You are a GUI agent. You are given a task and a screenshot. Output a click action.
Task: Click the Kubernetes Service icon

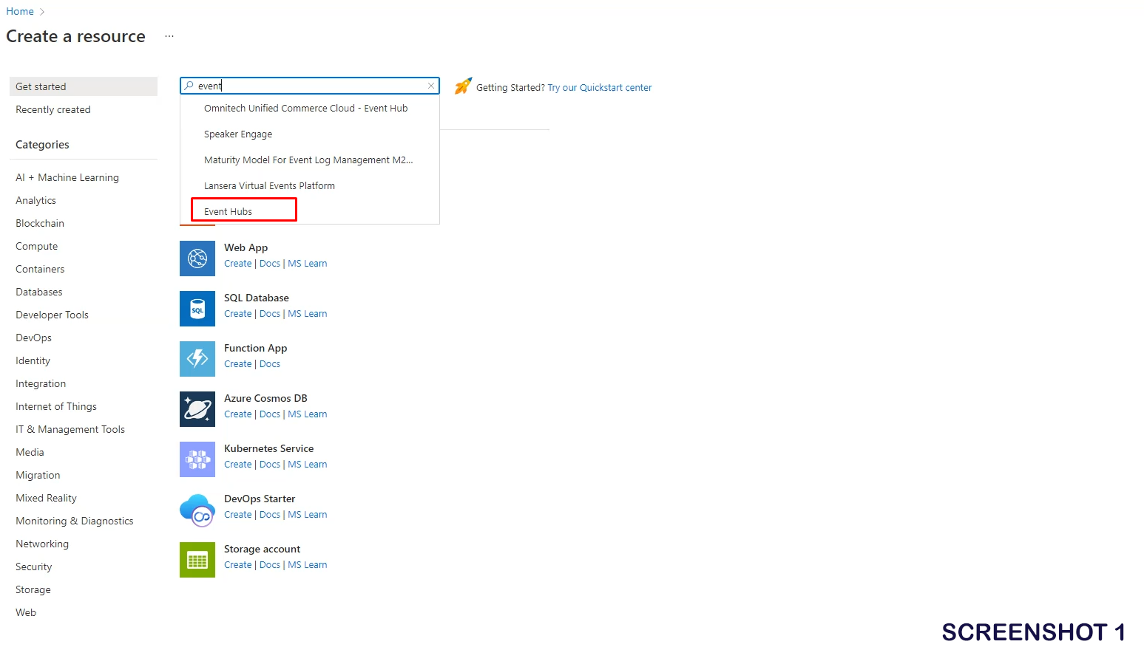coord(197,459)
